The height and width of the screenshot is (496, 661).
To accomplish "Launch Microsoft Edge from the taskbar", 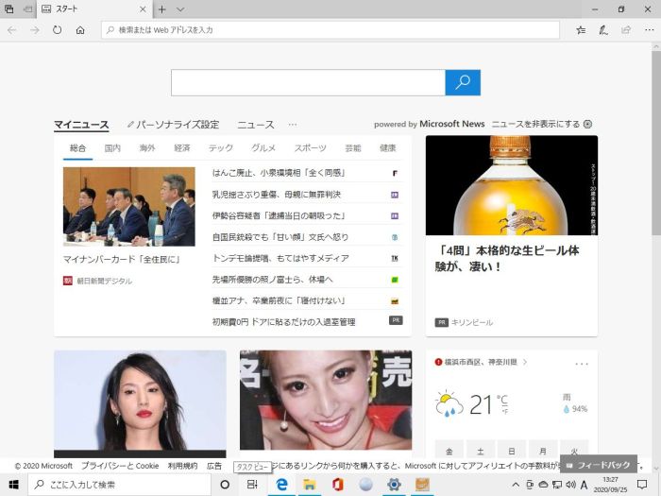I will tap(281, 485).
